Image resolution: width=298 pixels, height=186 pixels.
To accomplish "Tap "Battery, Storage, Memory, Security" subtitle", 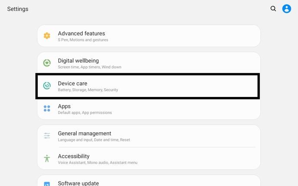I will tap(88, 90).
